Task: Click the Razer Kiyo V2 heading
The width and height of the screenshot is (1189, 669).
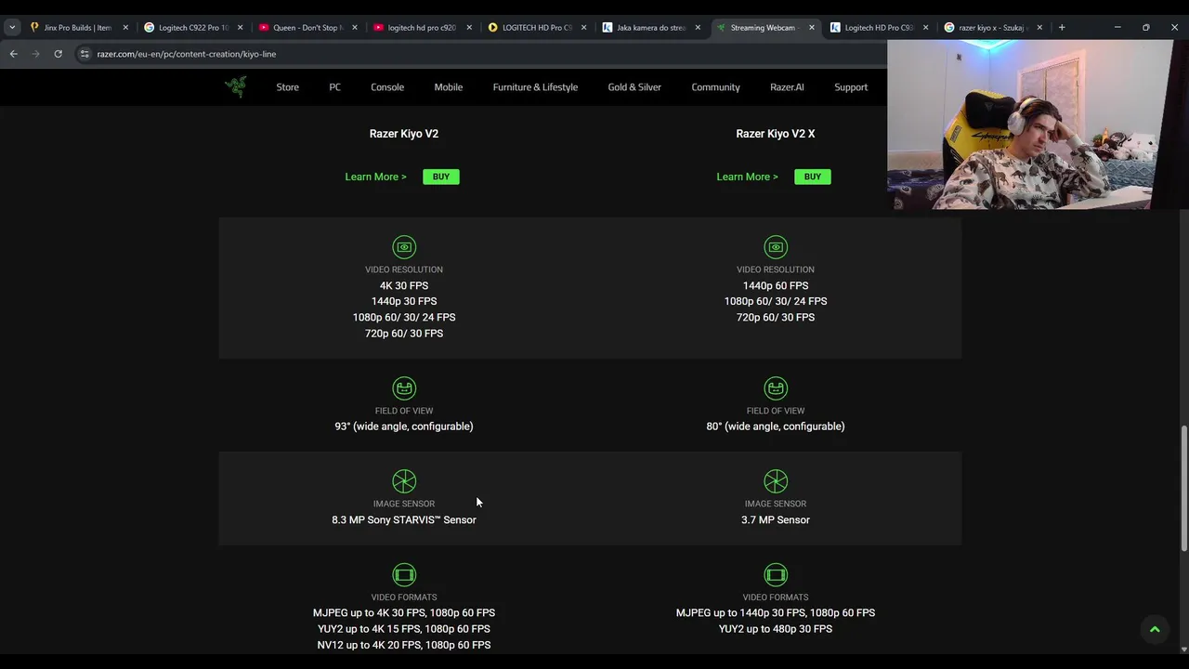Action: (x=404, y=134)
